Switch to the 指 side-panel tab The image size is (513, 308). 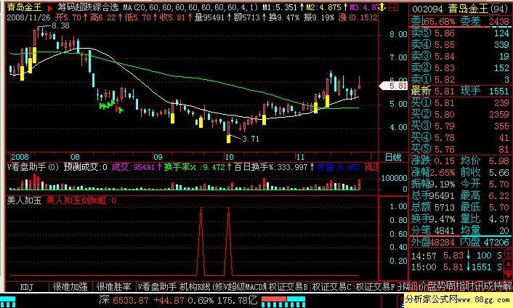(x=461, y=286)
